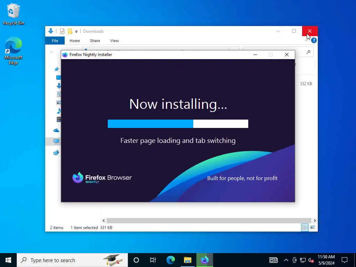Open the Action Center notifications icon
Image resolution: width=356 pixels, height=267 pixels.
pos(345,260)
